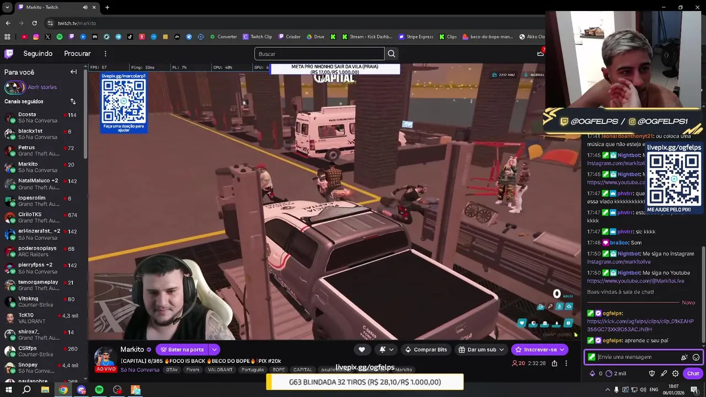This screenshot has height=397, width=706.
Task: Open the Spotify bookmark icon
Action: click(60, 37)
